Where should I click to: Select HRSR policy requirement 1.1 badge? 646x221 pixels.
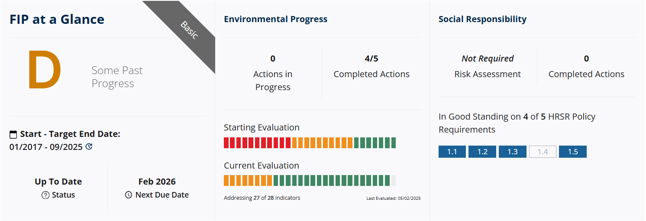(x=452, y=152)
